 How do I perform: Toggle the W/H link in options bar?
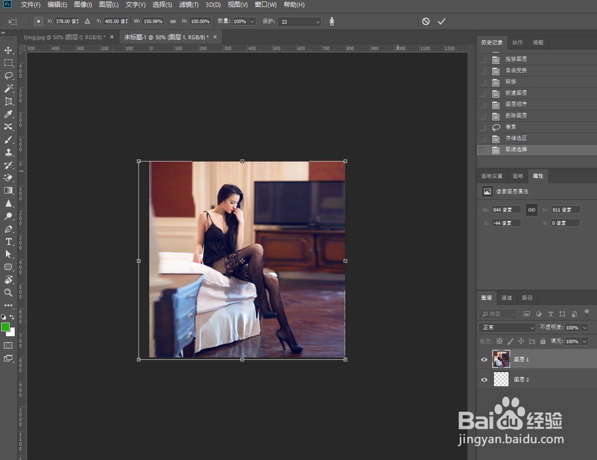click(x=173, y=22)
